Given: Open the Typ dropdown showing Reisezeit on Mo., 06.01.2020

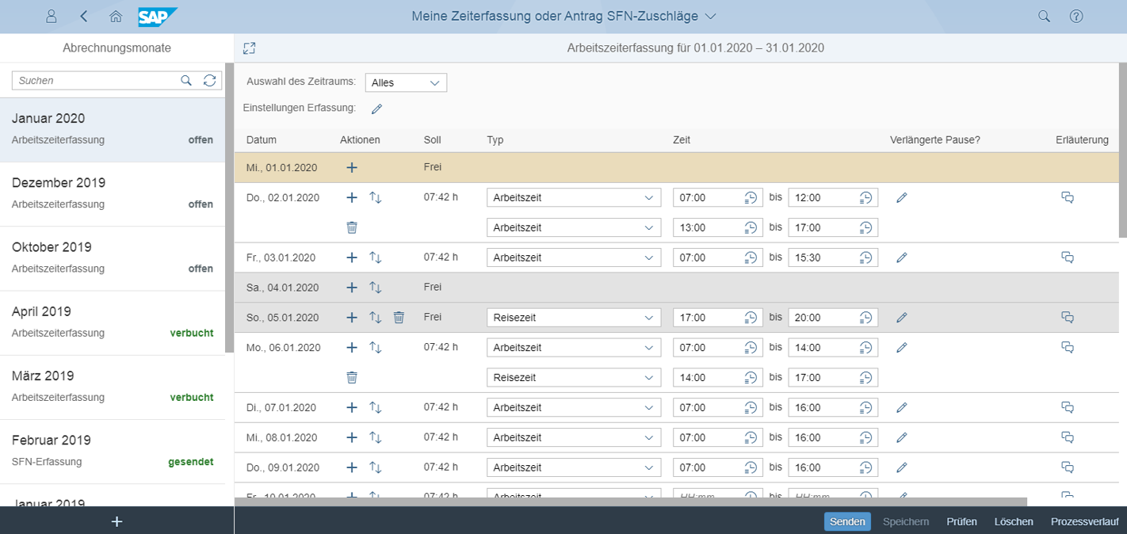Looking at the screenshot, I should click(573, 377).
